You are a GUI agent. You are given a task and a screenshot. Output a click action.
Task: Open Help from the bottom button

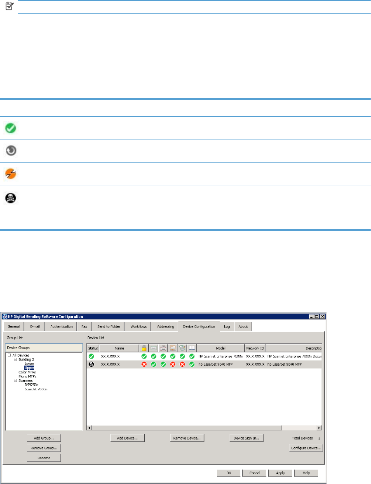[x=306, y=473]
